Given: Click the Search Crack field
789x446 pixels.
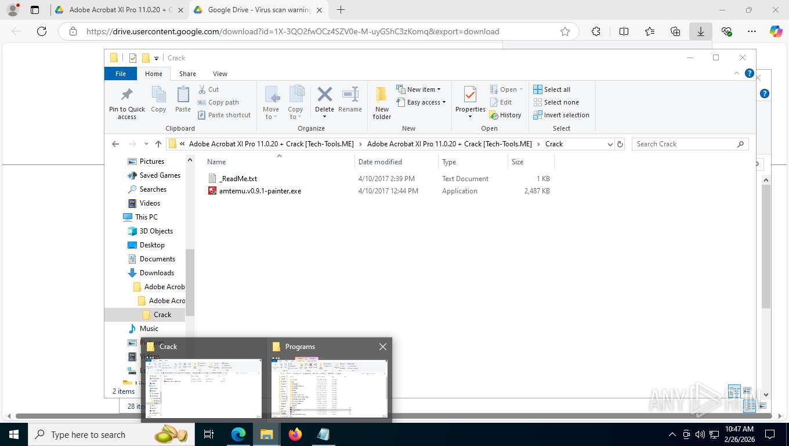Looking at the screenshot, I should (690, 144).
